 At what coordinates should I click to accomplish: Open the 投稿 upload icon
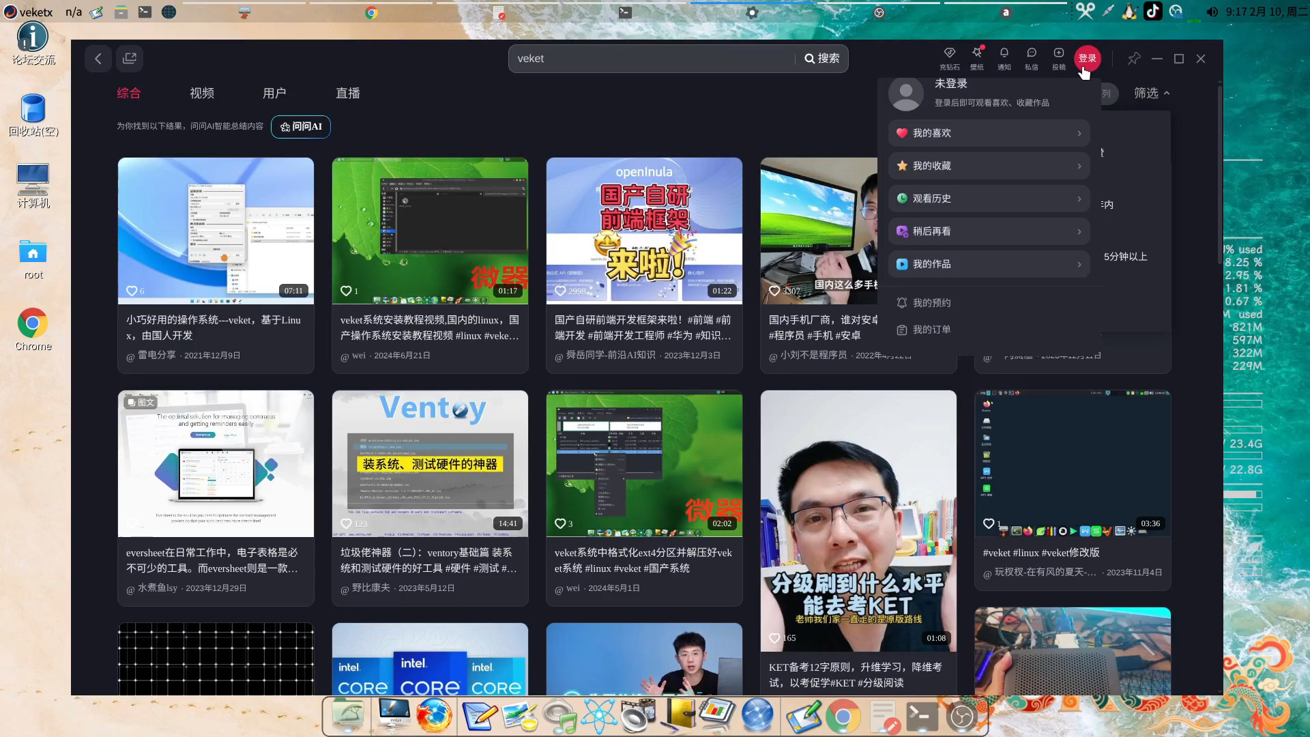[x=1059, y=59]
